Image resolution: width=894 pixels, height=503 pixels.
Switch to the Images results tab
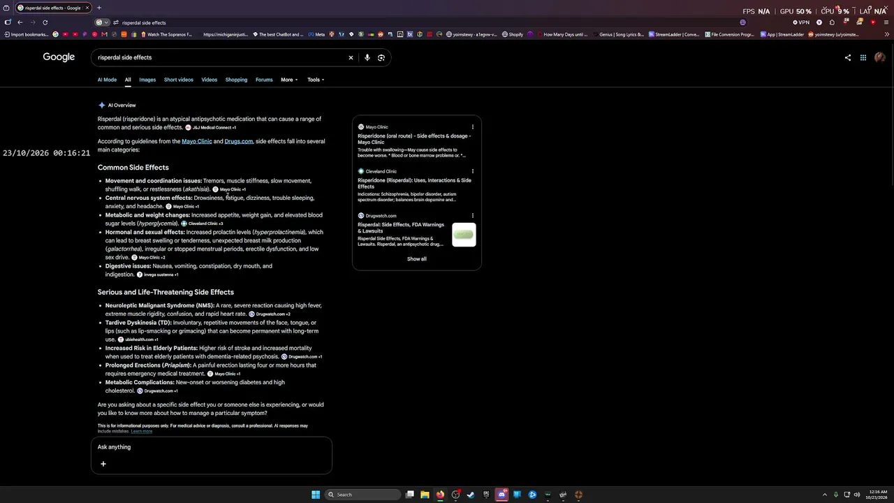point(147,80)
